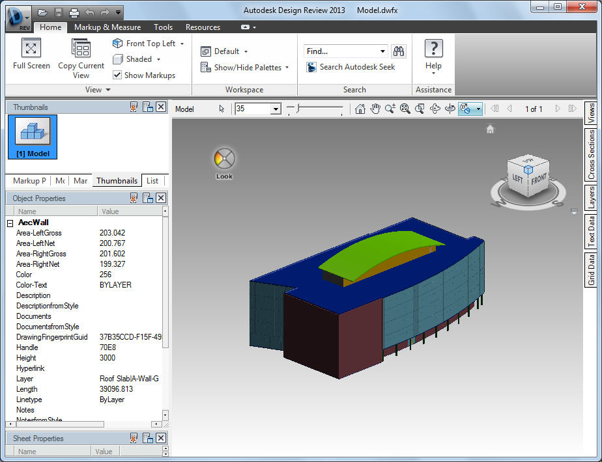Click the Thumbnails palette dock options icon
Image resolution: width=602 pixels, height=462 pixels.
[x=148, y=107]
